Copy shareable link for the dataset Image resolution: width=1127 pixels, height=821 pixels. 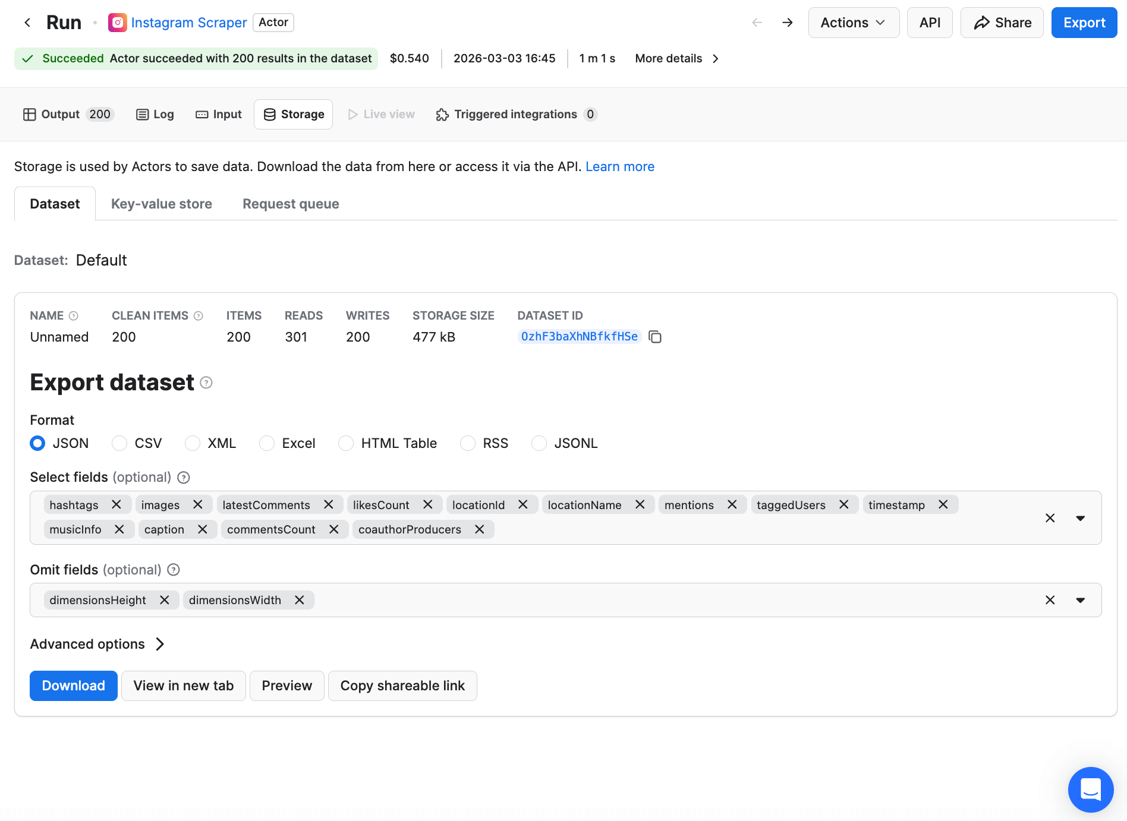402,686
